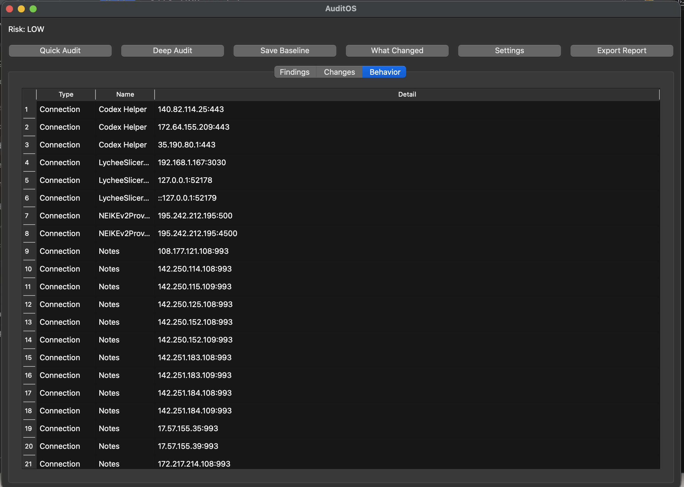Select detail cell 142.251.183.108:993
The image size is (684, 487).
[407, 357]
